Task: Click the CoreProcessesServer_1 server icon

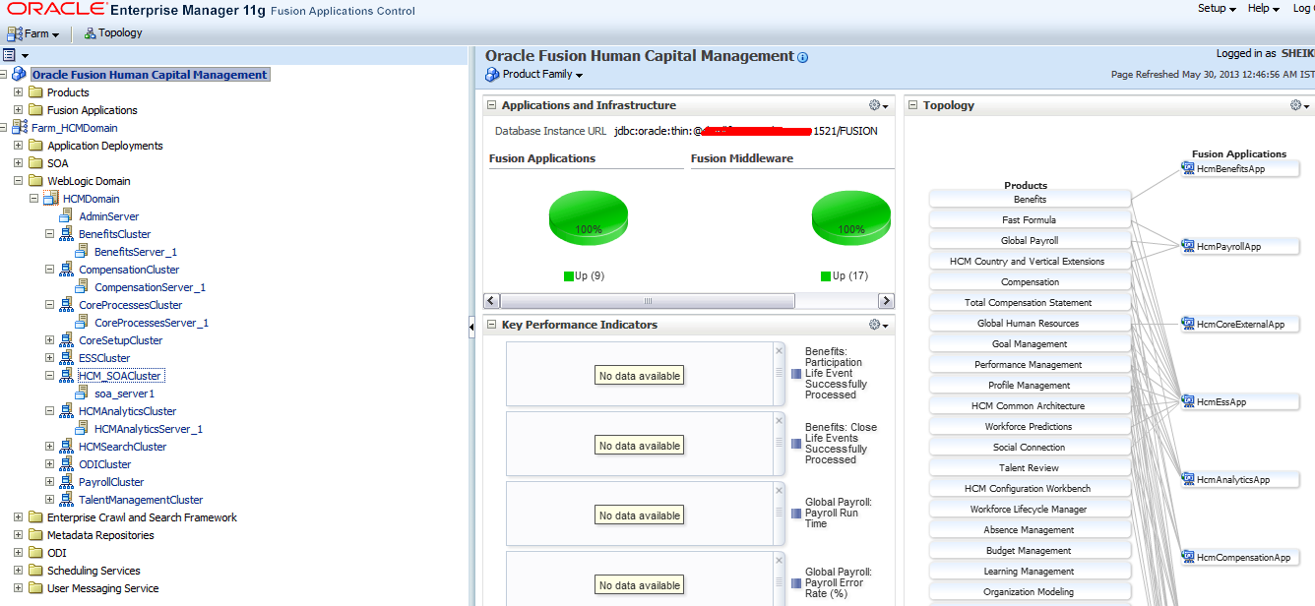Action: click(x=83, y=323)
